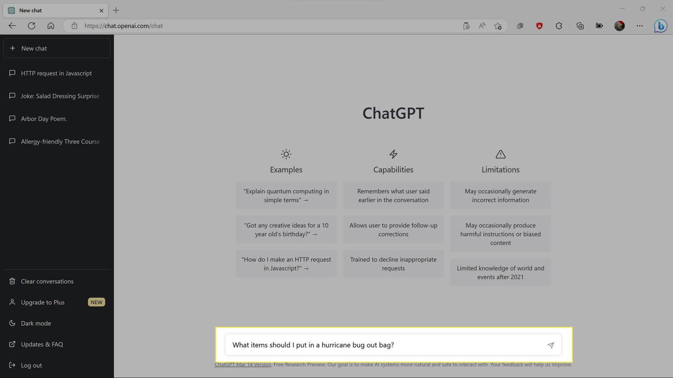Click the ChatGPT Mar 14 Version link
The width and height of the screenshot is (673, 378).
pos(243,365)
